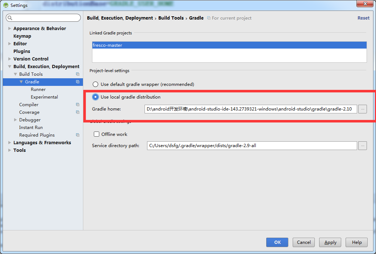
Task: Collapse Build, Execution, Deployment section
Action: (9, 66)
